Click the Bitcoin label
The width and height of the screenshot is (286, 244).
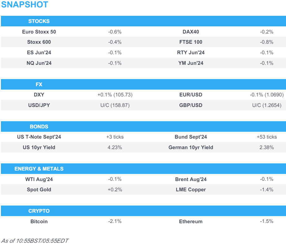click(39, 222)
